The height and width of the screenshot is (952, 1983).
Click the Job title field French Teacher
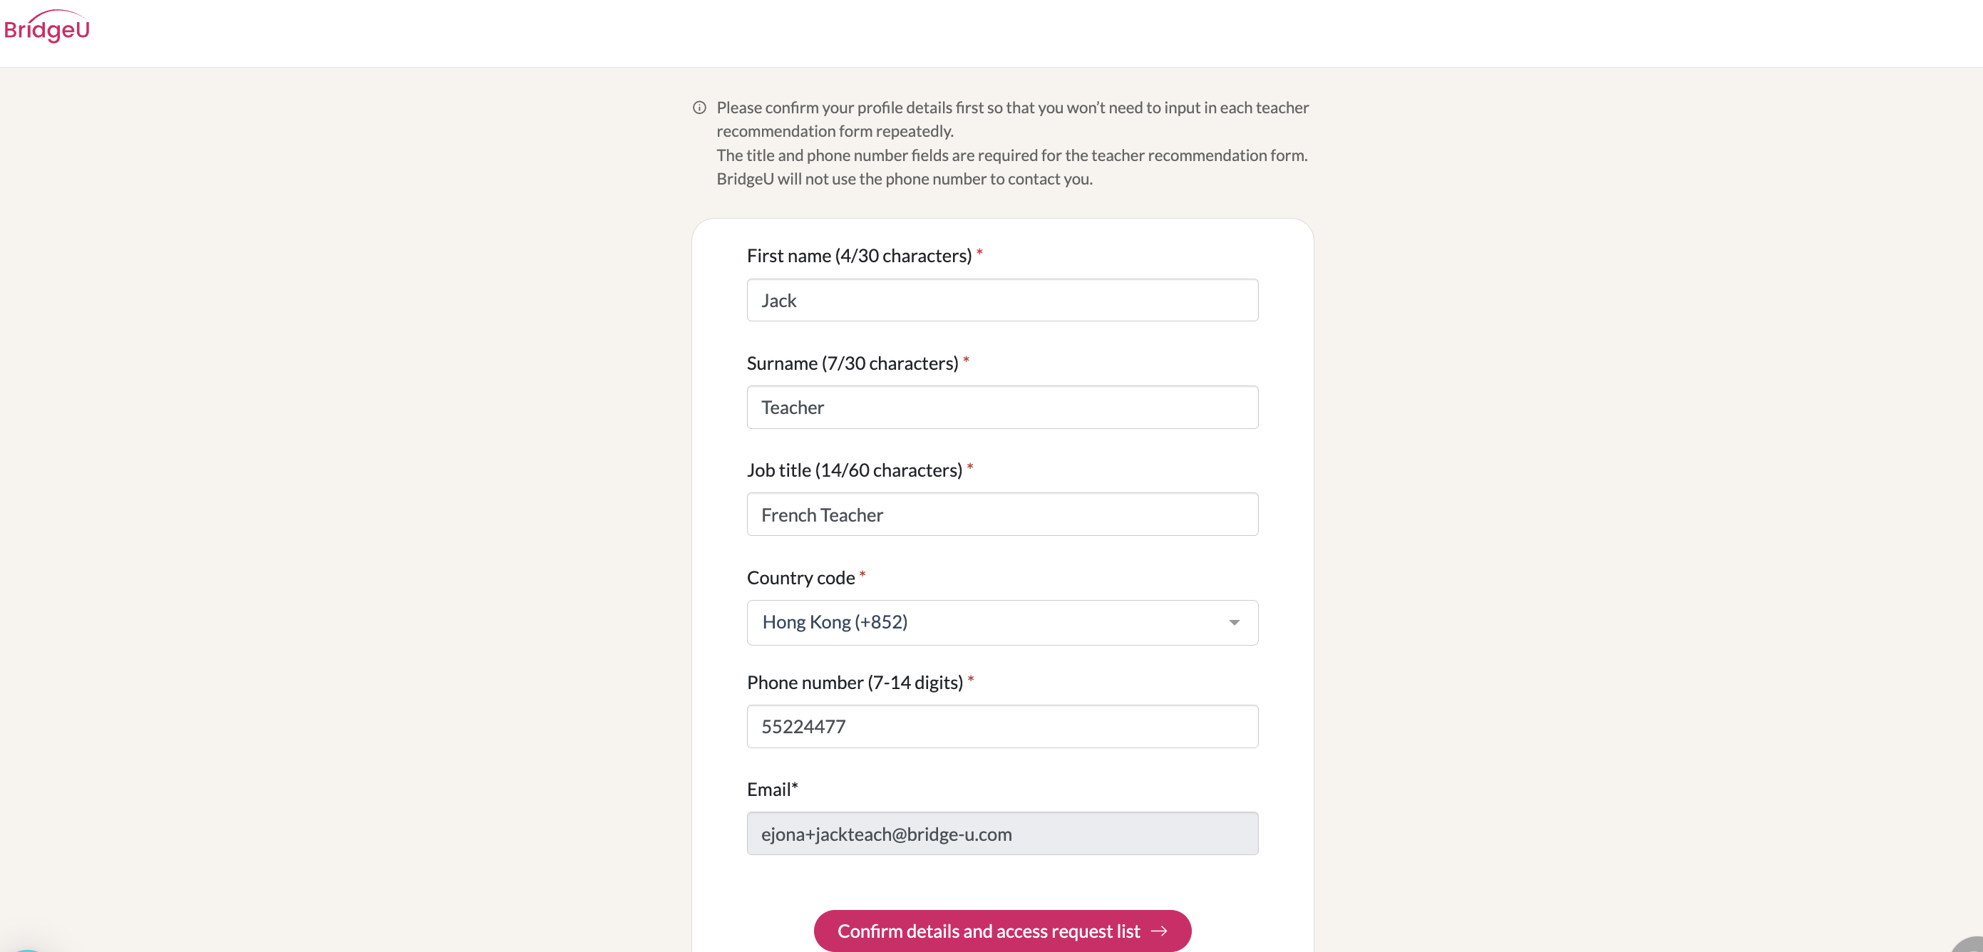click(1002, 514)
